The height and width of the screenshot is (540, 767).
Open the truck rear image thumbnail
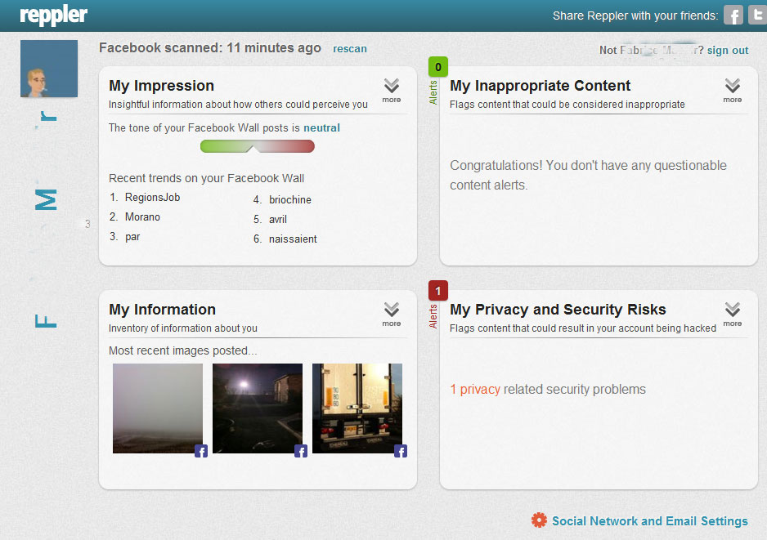pyautogui.click(x=357, y=408)
